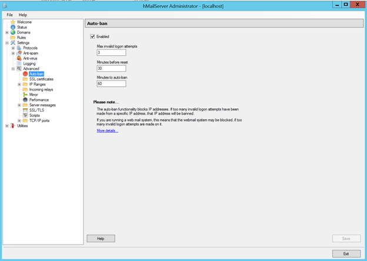Screen dimensions: 367x261
Task: Click the Save button
Action: (x=346, y=238)
